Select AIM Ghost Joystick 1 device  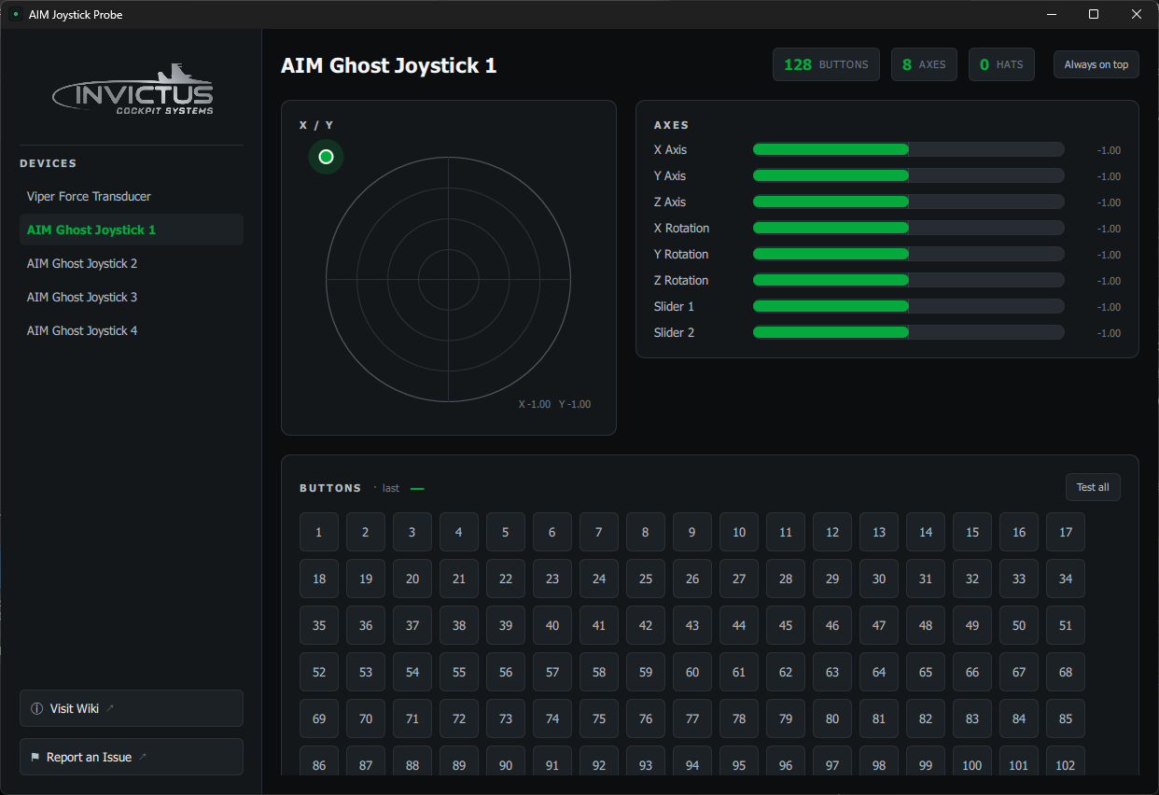132,230
